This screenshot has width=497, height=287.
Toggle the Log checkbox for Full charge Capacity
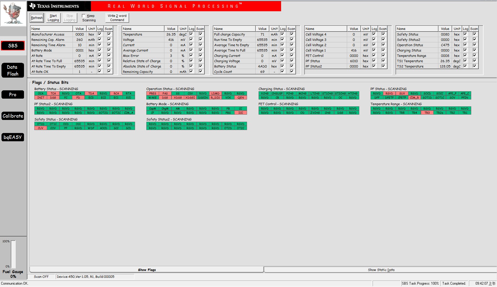tap(282, 34)
